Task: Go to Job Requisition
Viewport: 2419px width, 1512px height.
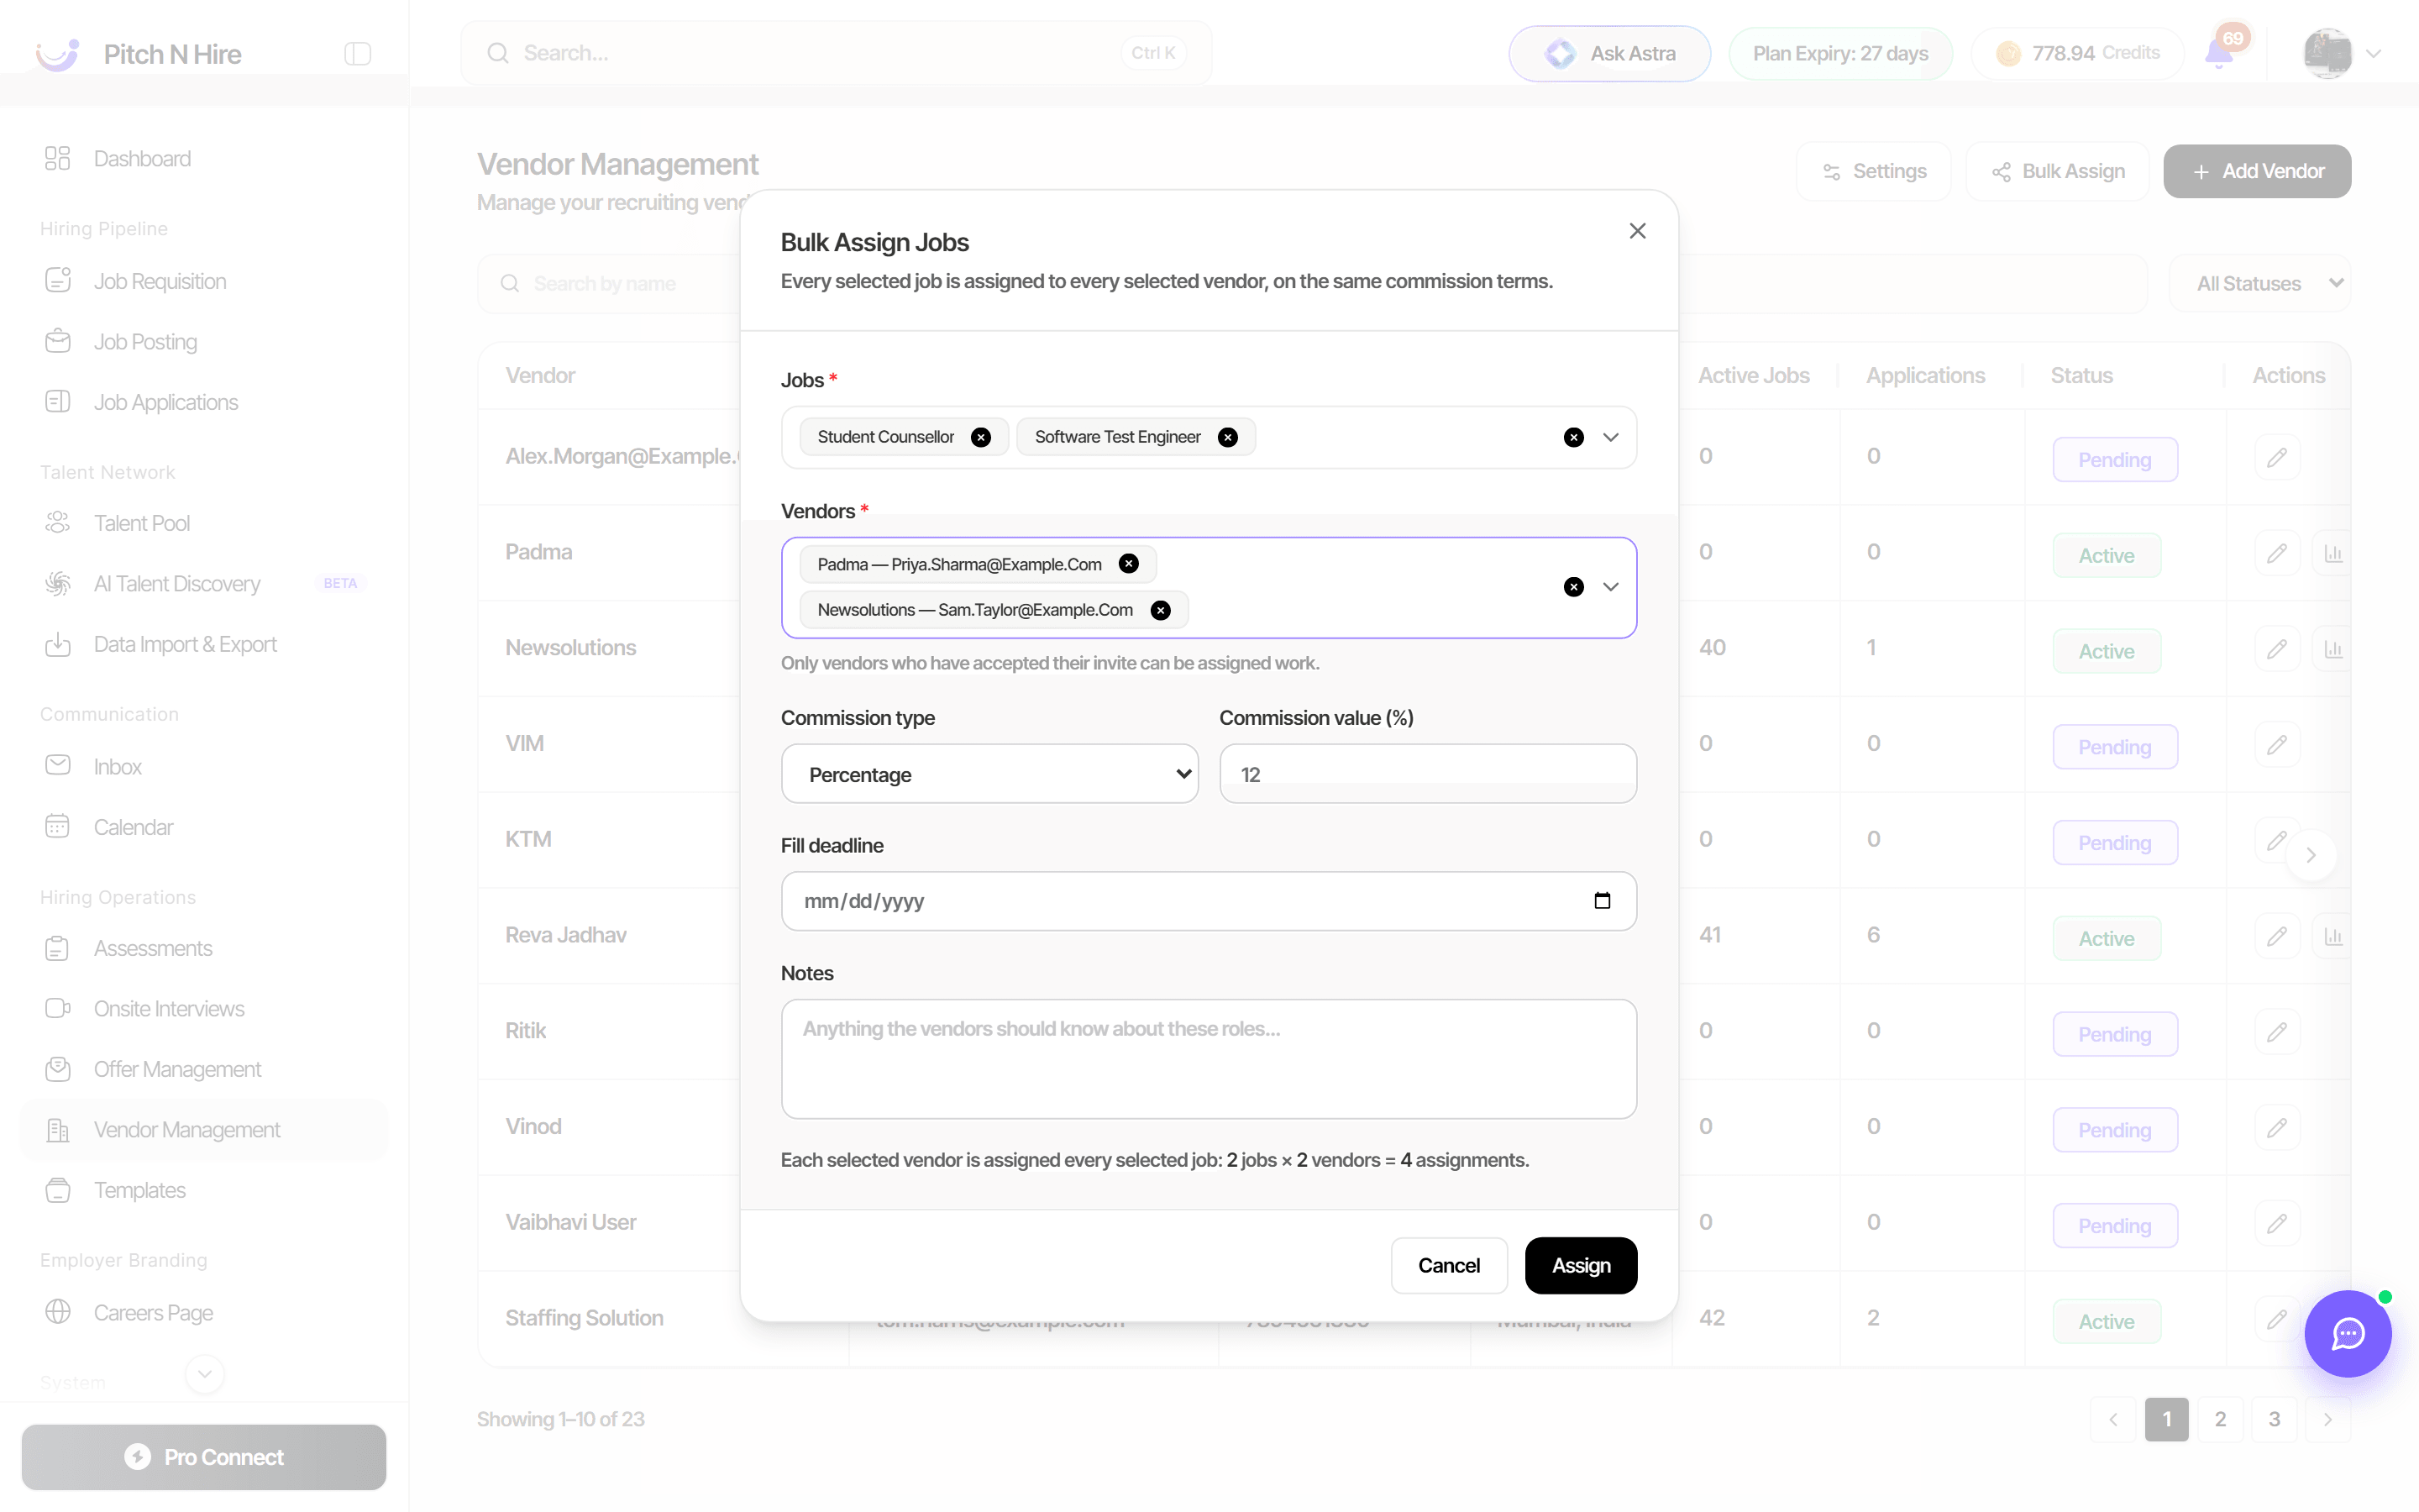Action: click(204, 281)
